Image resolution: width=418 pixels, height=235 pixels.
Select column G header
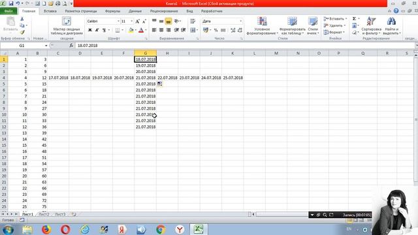point(145,54)
